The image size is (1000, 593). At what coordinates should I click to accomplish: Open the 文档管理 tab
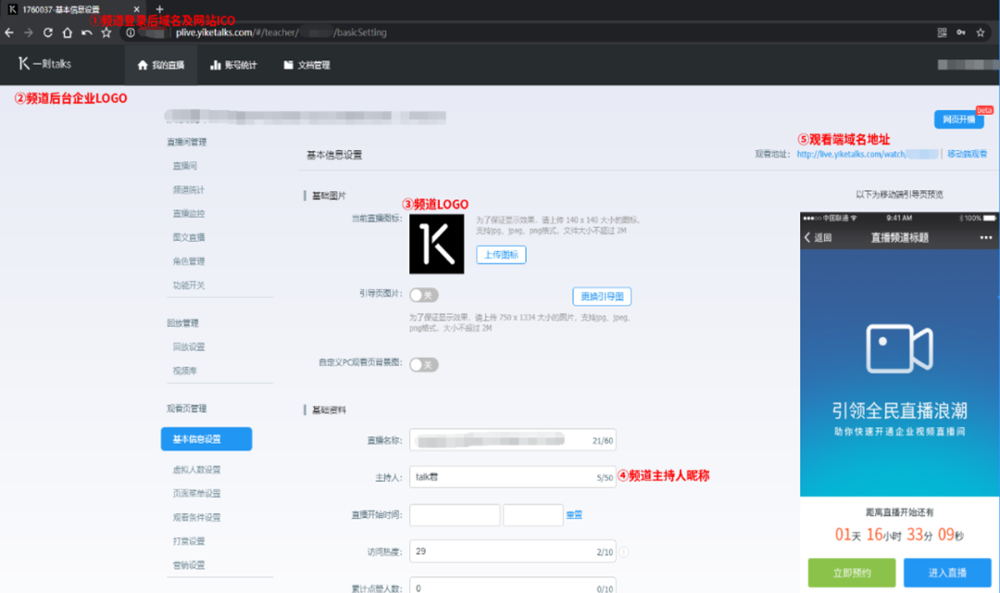306,65
